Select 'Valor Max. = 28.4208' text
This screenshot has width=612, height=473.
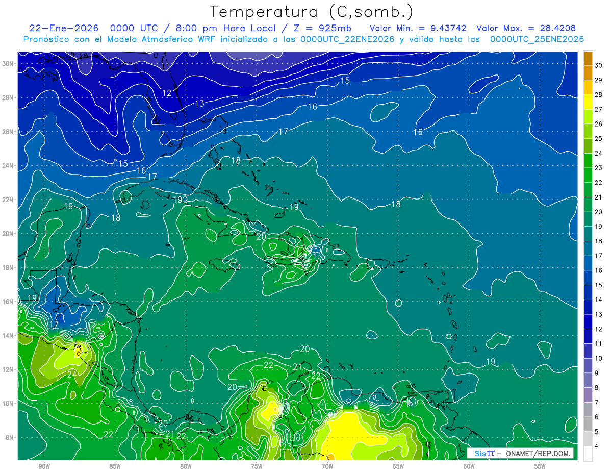(526, 29)
